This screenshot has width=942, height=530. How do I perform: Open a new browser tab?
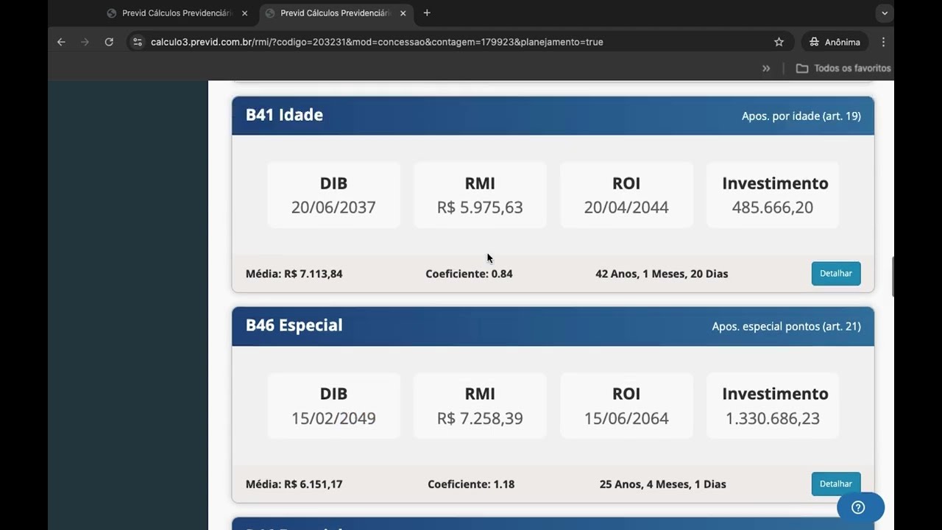[427, 13]
